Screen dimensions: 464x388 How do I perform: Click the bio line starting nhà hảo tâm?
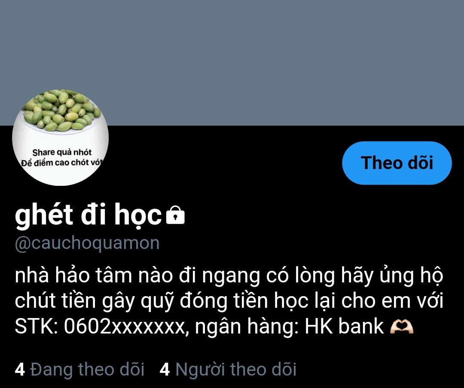229,276
